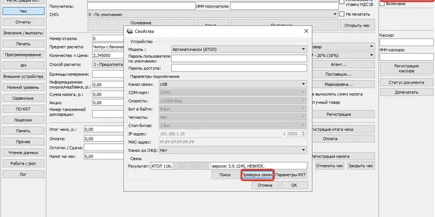Click the Проверка связи button
The height and width of the screenshot is (217, 435).
coord(257,175)
